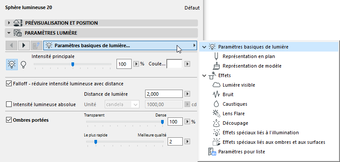Image resolution: width=340 pixels, height=162 pixels.
Task: Open the candela unit dropdown
Action: 122,104
